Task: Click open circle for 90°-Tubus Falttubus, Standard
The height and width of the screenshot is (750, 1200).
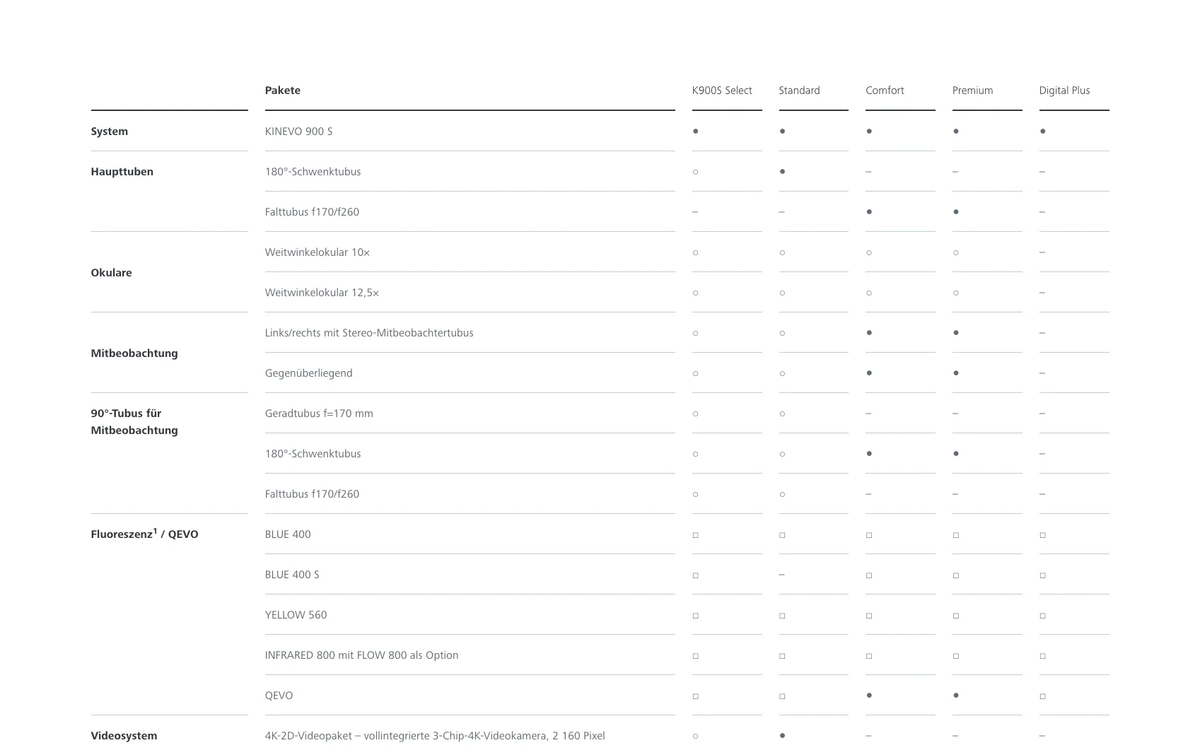Action: coord(783,494)
